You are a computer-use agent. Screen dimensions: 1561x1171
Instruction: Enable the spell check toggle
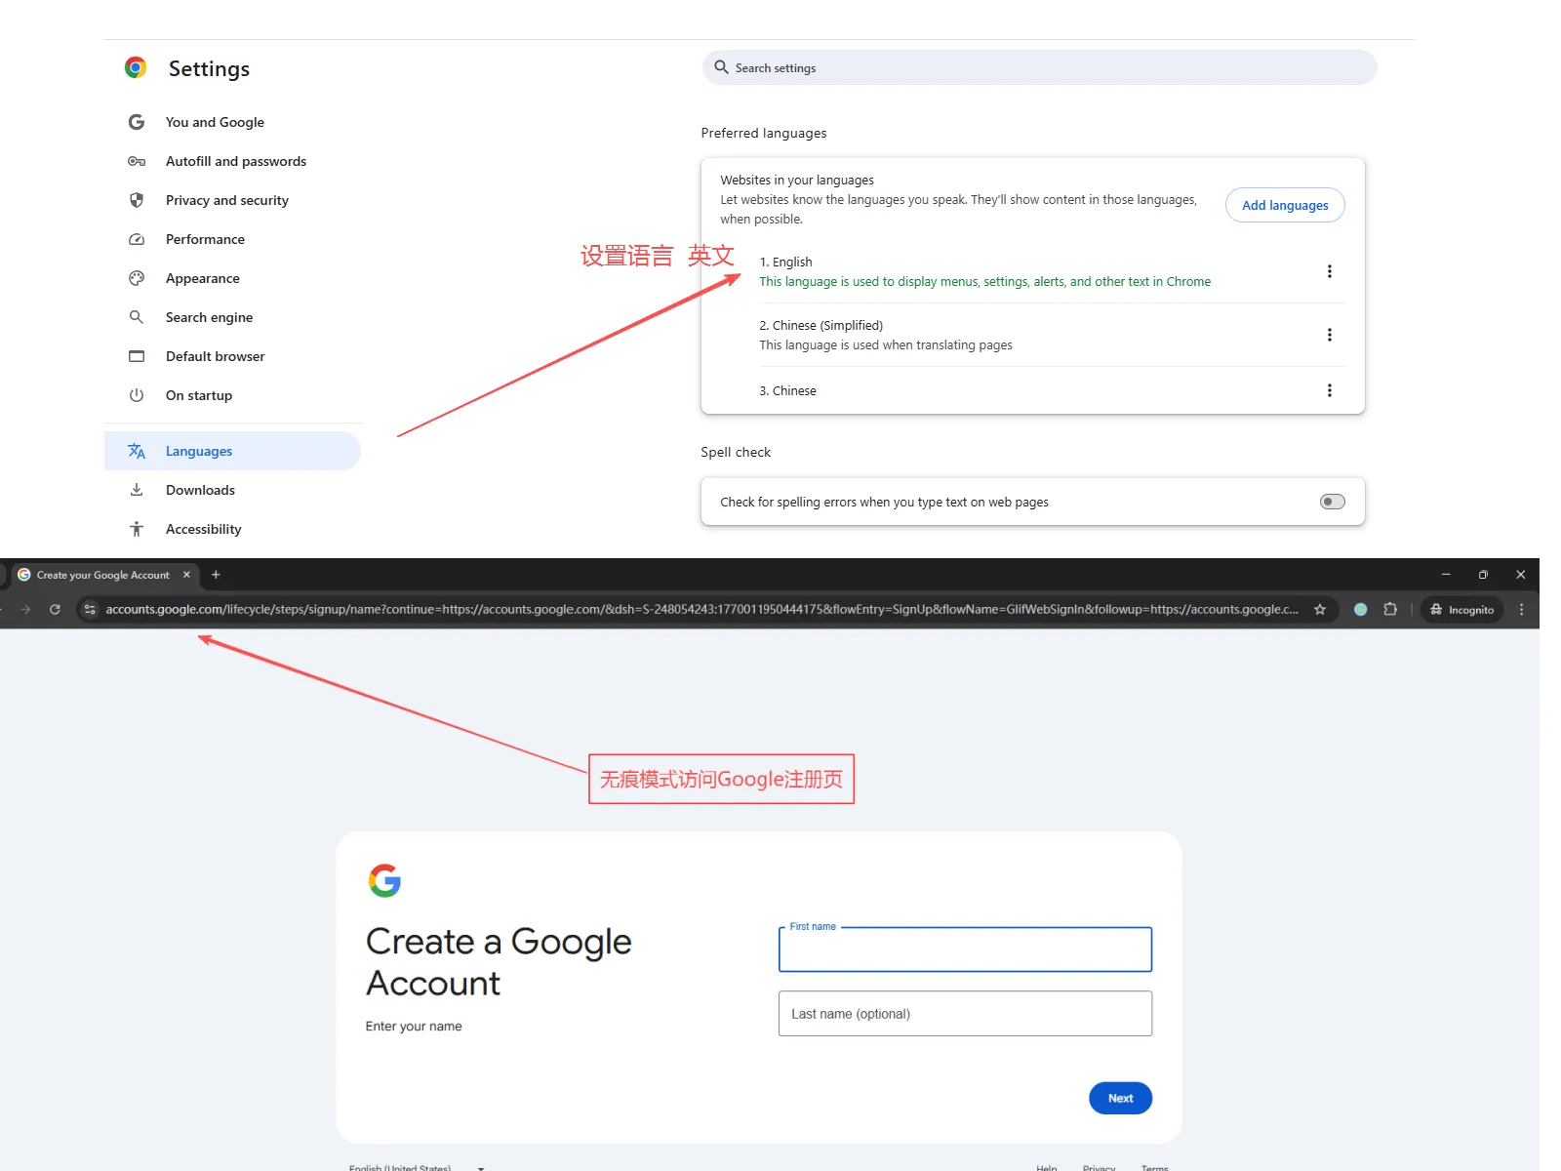tap(1331, 502)
